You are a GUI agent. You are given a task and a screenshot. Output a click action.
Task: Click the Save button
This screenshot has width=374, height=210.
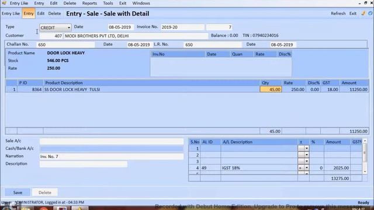click(x=18, y=192)
